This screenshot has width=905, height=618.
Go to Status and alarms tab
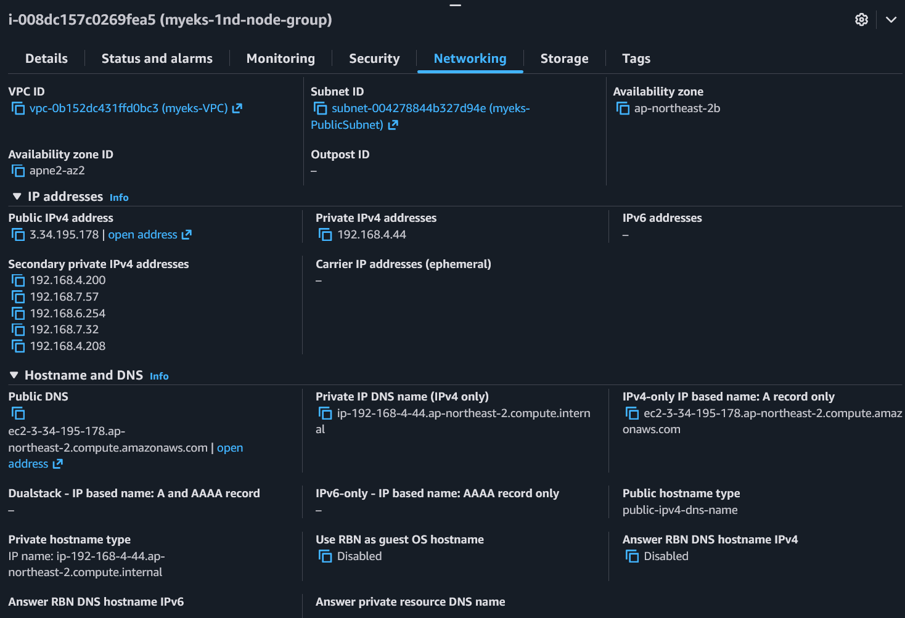157,59
